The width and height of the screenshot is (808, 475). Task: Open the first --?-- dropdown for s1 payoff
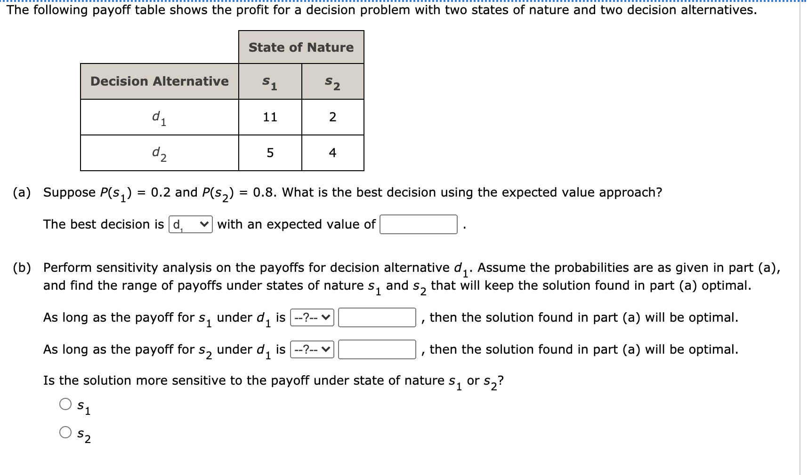coord(312,317)
